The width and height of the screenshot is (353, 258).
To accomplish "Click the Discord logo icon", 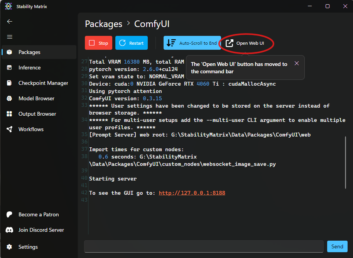I will [9, 230].
